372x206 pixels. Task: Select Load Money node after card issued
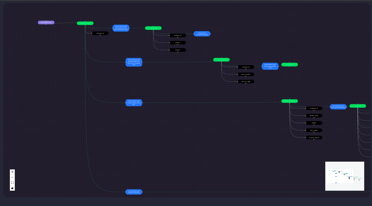[290, 65]
